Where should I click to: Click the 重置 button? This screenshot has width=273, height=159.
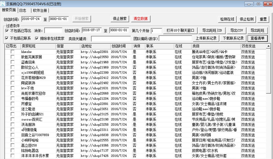(x=263, y=19)
